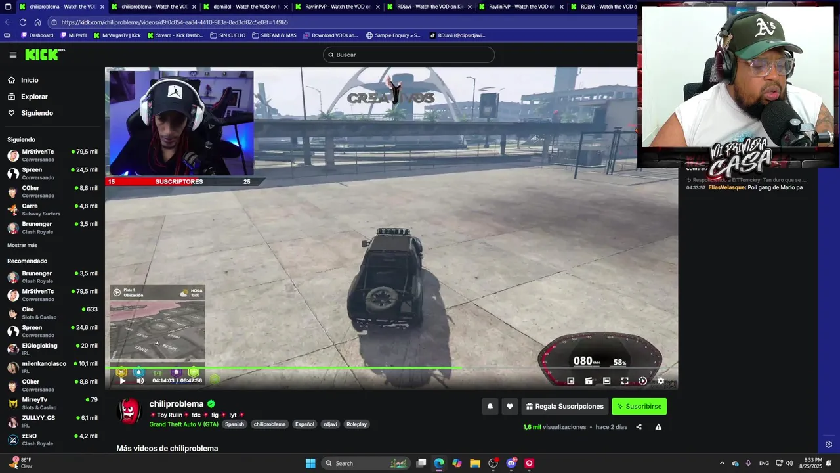Select the Roleplay tag
This screenshot has width=840, height=473.
click(357, 424)
